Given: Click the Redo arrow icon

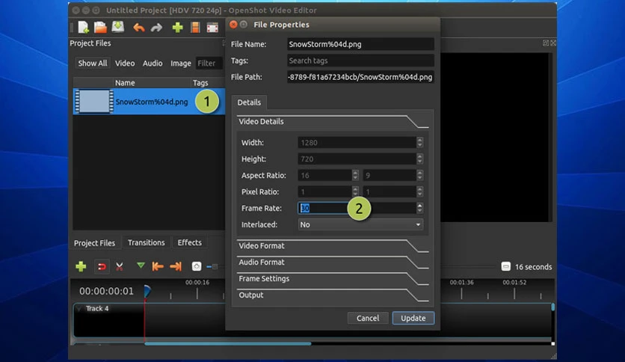Looking at the screenshot, I should tap(157, 28).
